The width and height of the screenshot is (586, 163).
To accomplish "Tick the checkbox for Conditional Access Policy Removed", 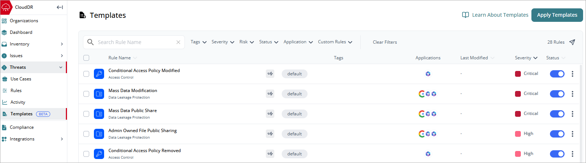I will tap(86, 154).
